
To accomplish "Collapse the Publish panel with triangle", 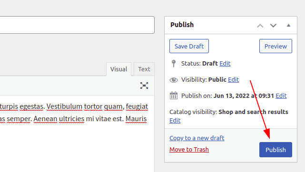I will click(x=288, y=25).
